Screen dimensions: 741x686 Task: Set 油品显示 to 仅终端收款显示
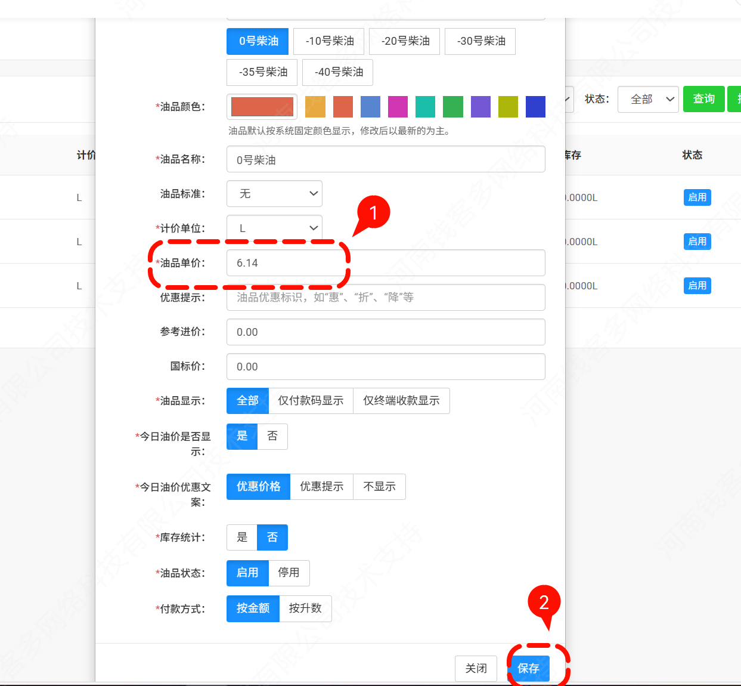coord(401,401)
